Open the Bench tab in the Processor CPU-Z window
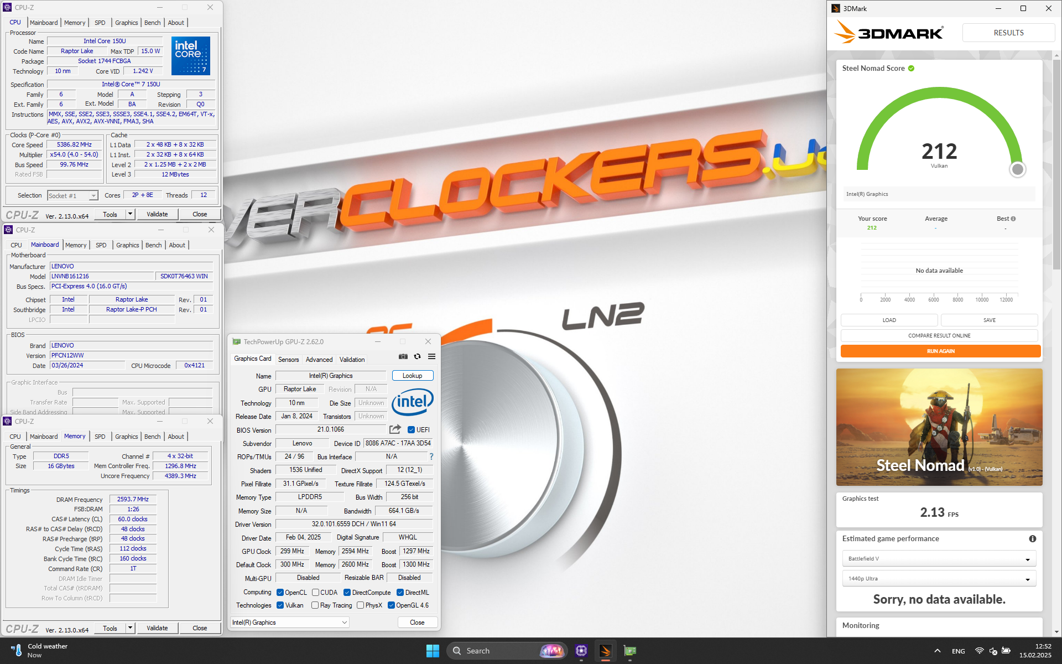Image resolution: width=1062 pixels, height=664 pixels. coord(153,23)
